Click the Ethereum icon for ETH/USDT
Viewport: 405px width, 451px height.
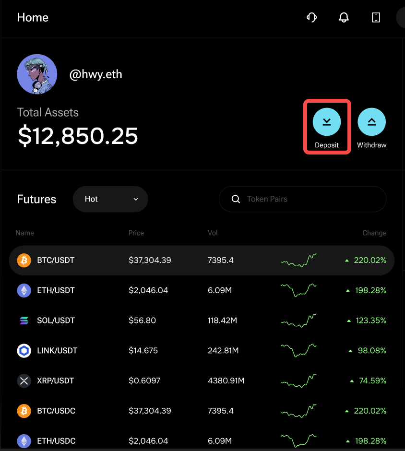tap(24, 290)
